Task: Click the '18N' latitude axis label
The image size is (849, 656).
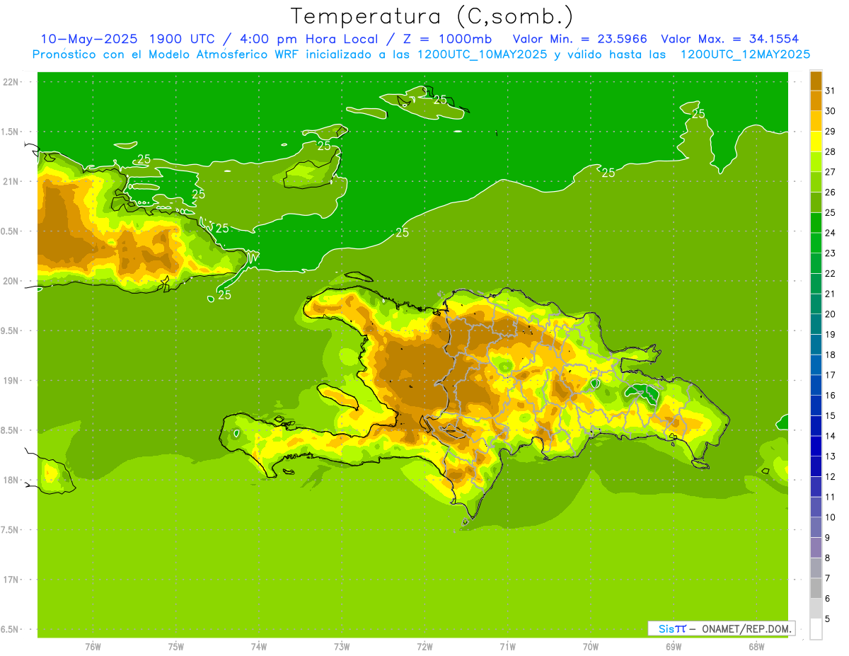Action: [x=11, y=480]
